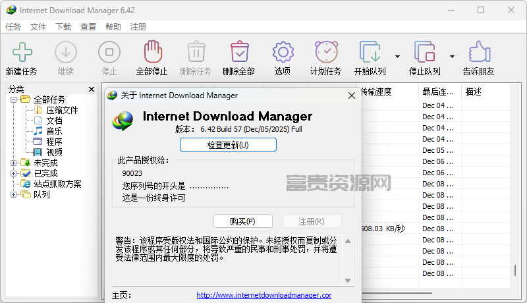Click the 开始队列 icon
This screenshot has height=303, width=527.
click(x=370, y=52)
